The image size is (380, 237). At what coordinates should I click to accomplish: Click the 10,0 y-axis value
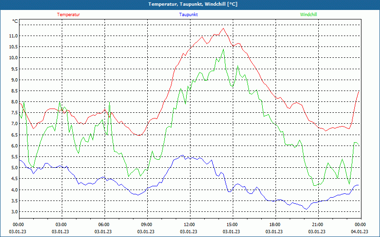click(x=13, y=58)
